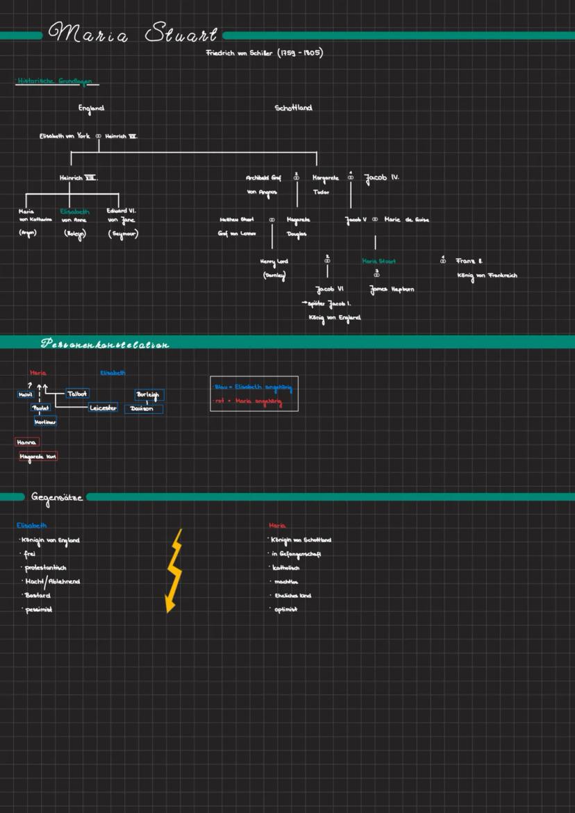
Task: Select the Burleigh box
Action: (149, 394)
